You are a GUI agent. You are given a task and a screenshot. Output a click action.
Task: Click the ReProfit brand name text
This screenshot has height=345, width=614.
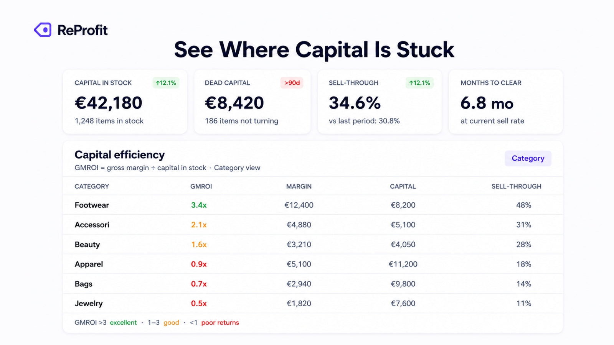pos(83,30)
